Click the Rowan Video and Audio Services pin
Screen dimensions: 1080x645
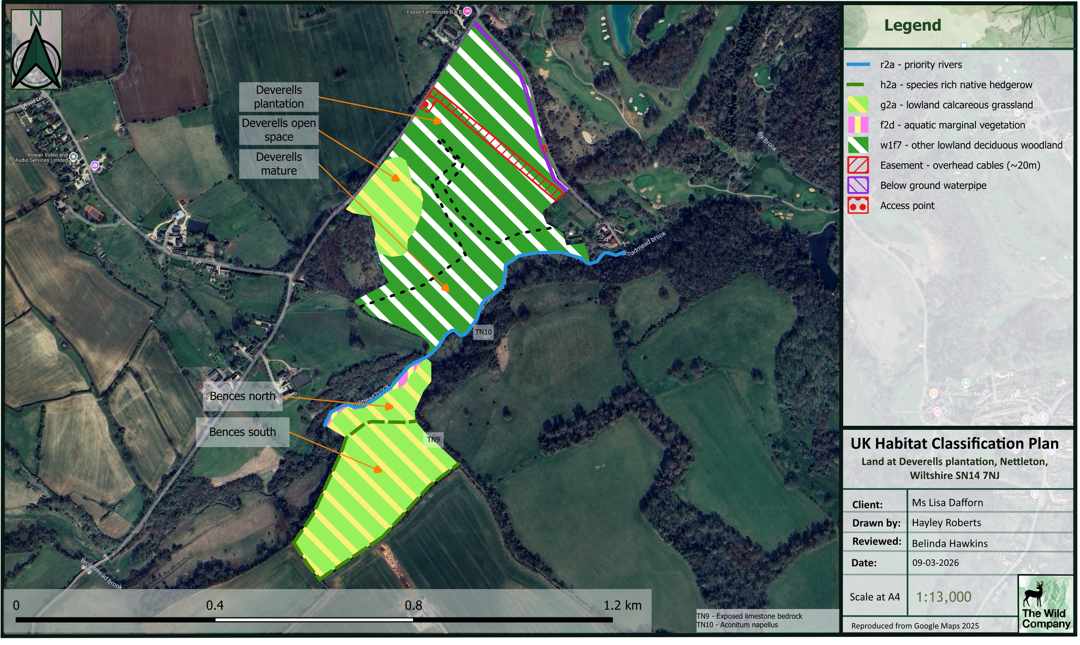(74, 156)
